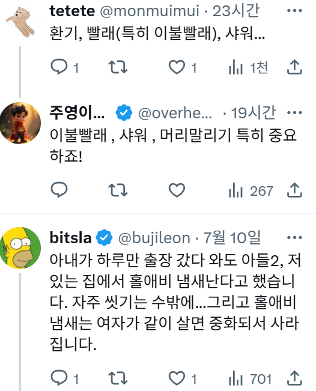Open bitsla tweet's 7월 10일 timestamp

click(232, 237)
